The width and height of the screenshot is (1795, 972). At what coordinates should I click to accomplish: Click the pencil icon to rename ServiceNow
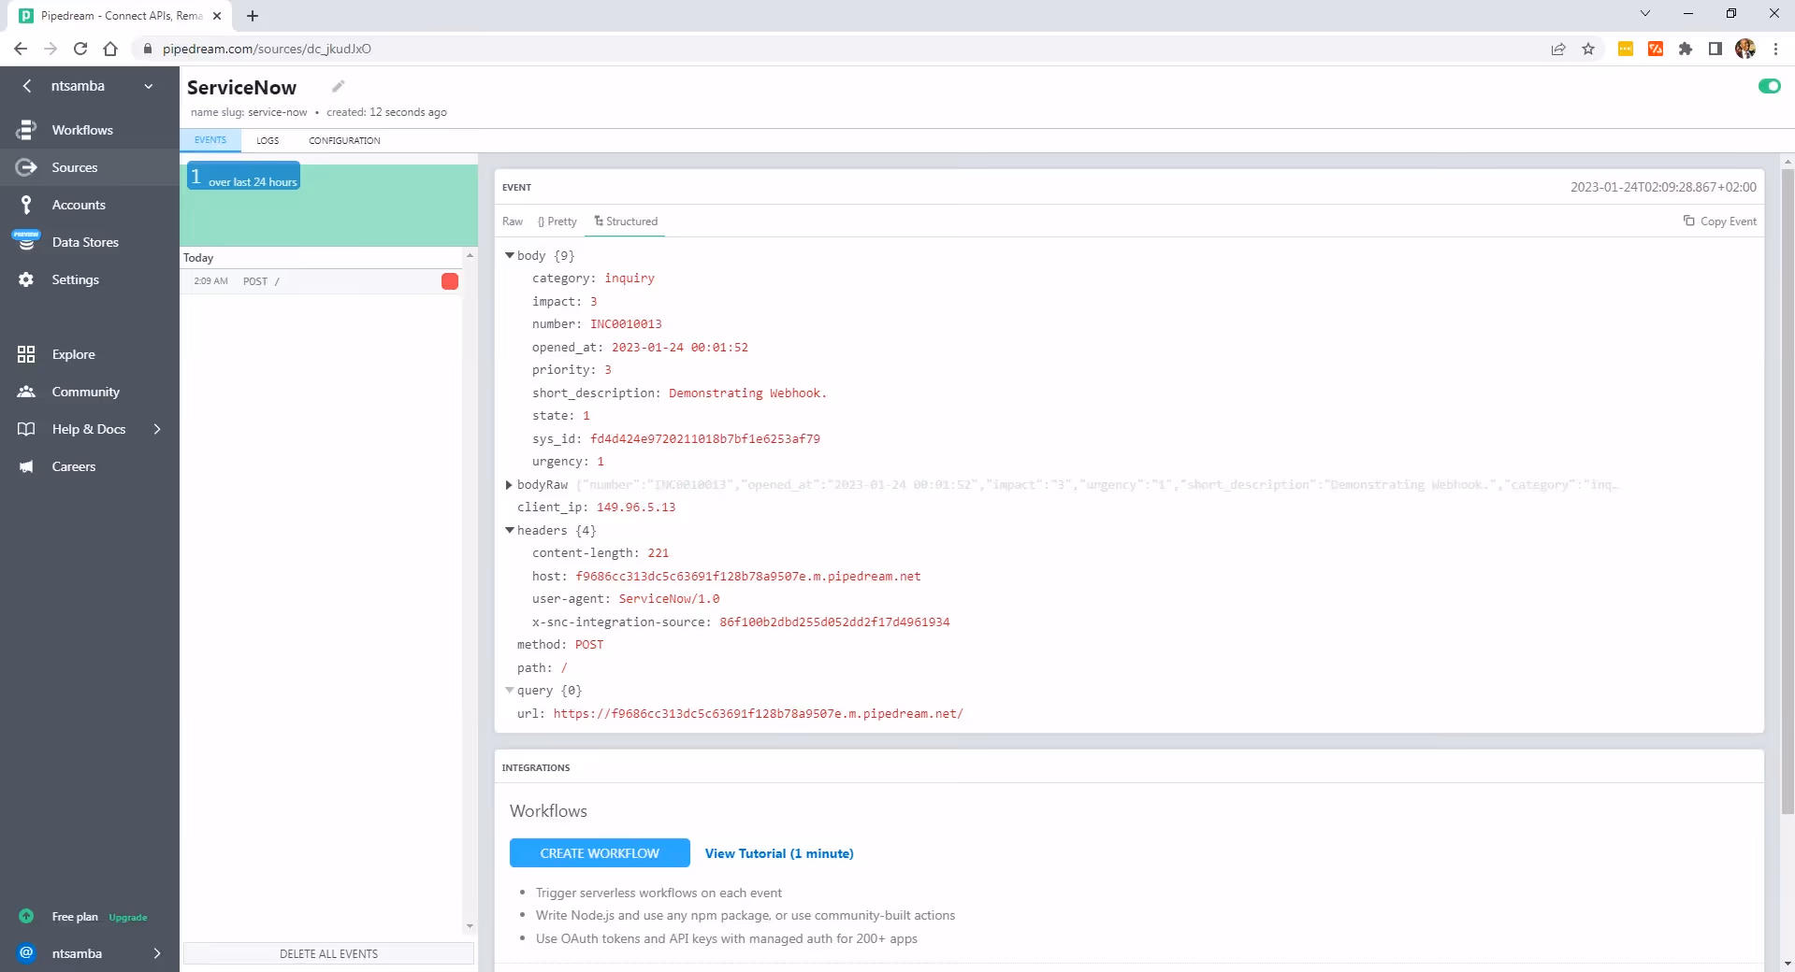point(339,87)
